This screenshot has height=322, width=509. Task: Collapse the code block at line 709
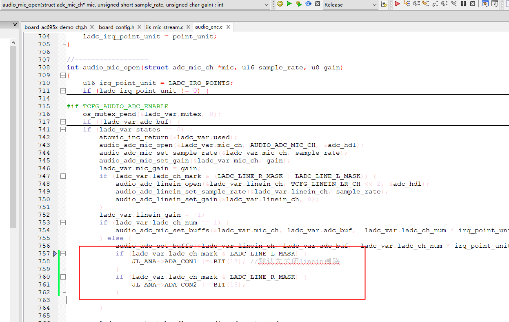pyautogui.click(x=63, y=75)
